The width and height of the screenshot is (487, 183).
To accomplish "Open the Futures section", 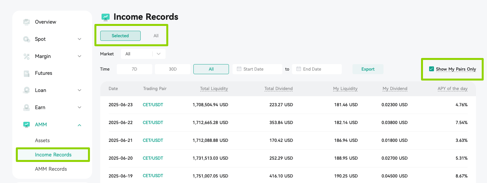I will (44, 73).
